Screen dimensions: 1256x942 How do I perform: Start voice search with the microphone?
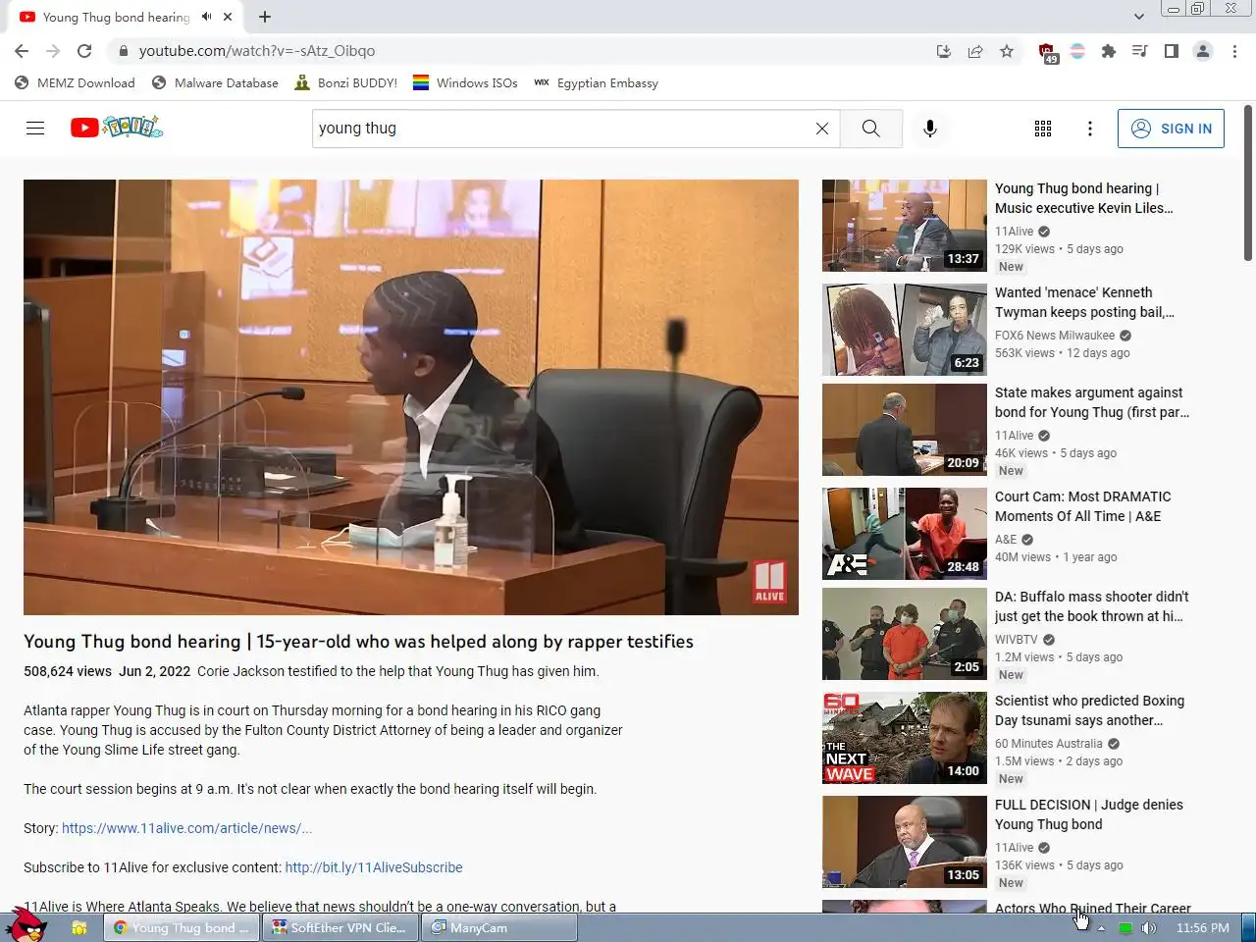click(x=930, y=129)
